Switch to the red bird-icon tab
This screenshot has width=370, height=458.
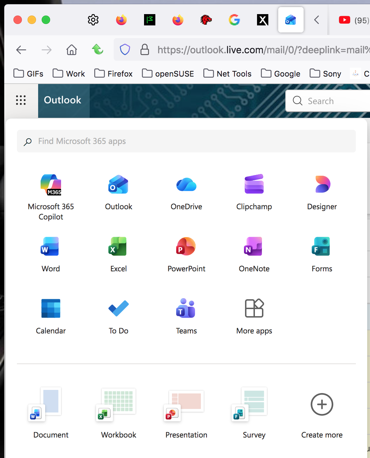coord(206,20)
